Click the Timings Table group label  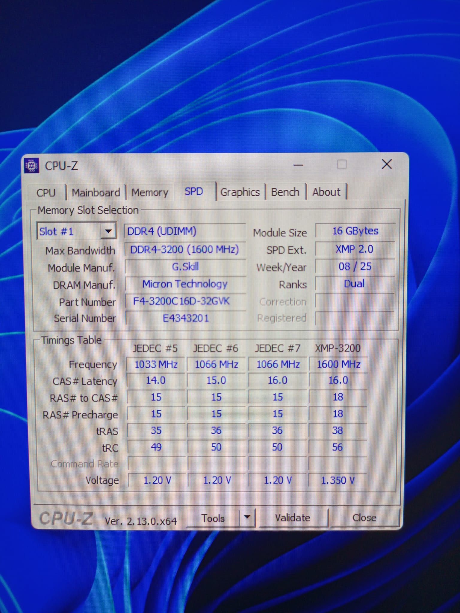tap(71, 340)
